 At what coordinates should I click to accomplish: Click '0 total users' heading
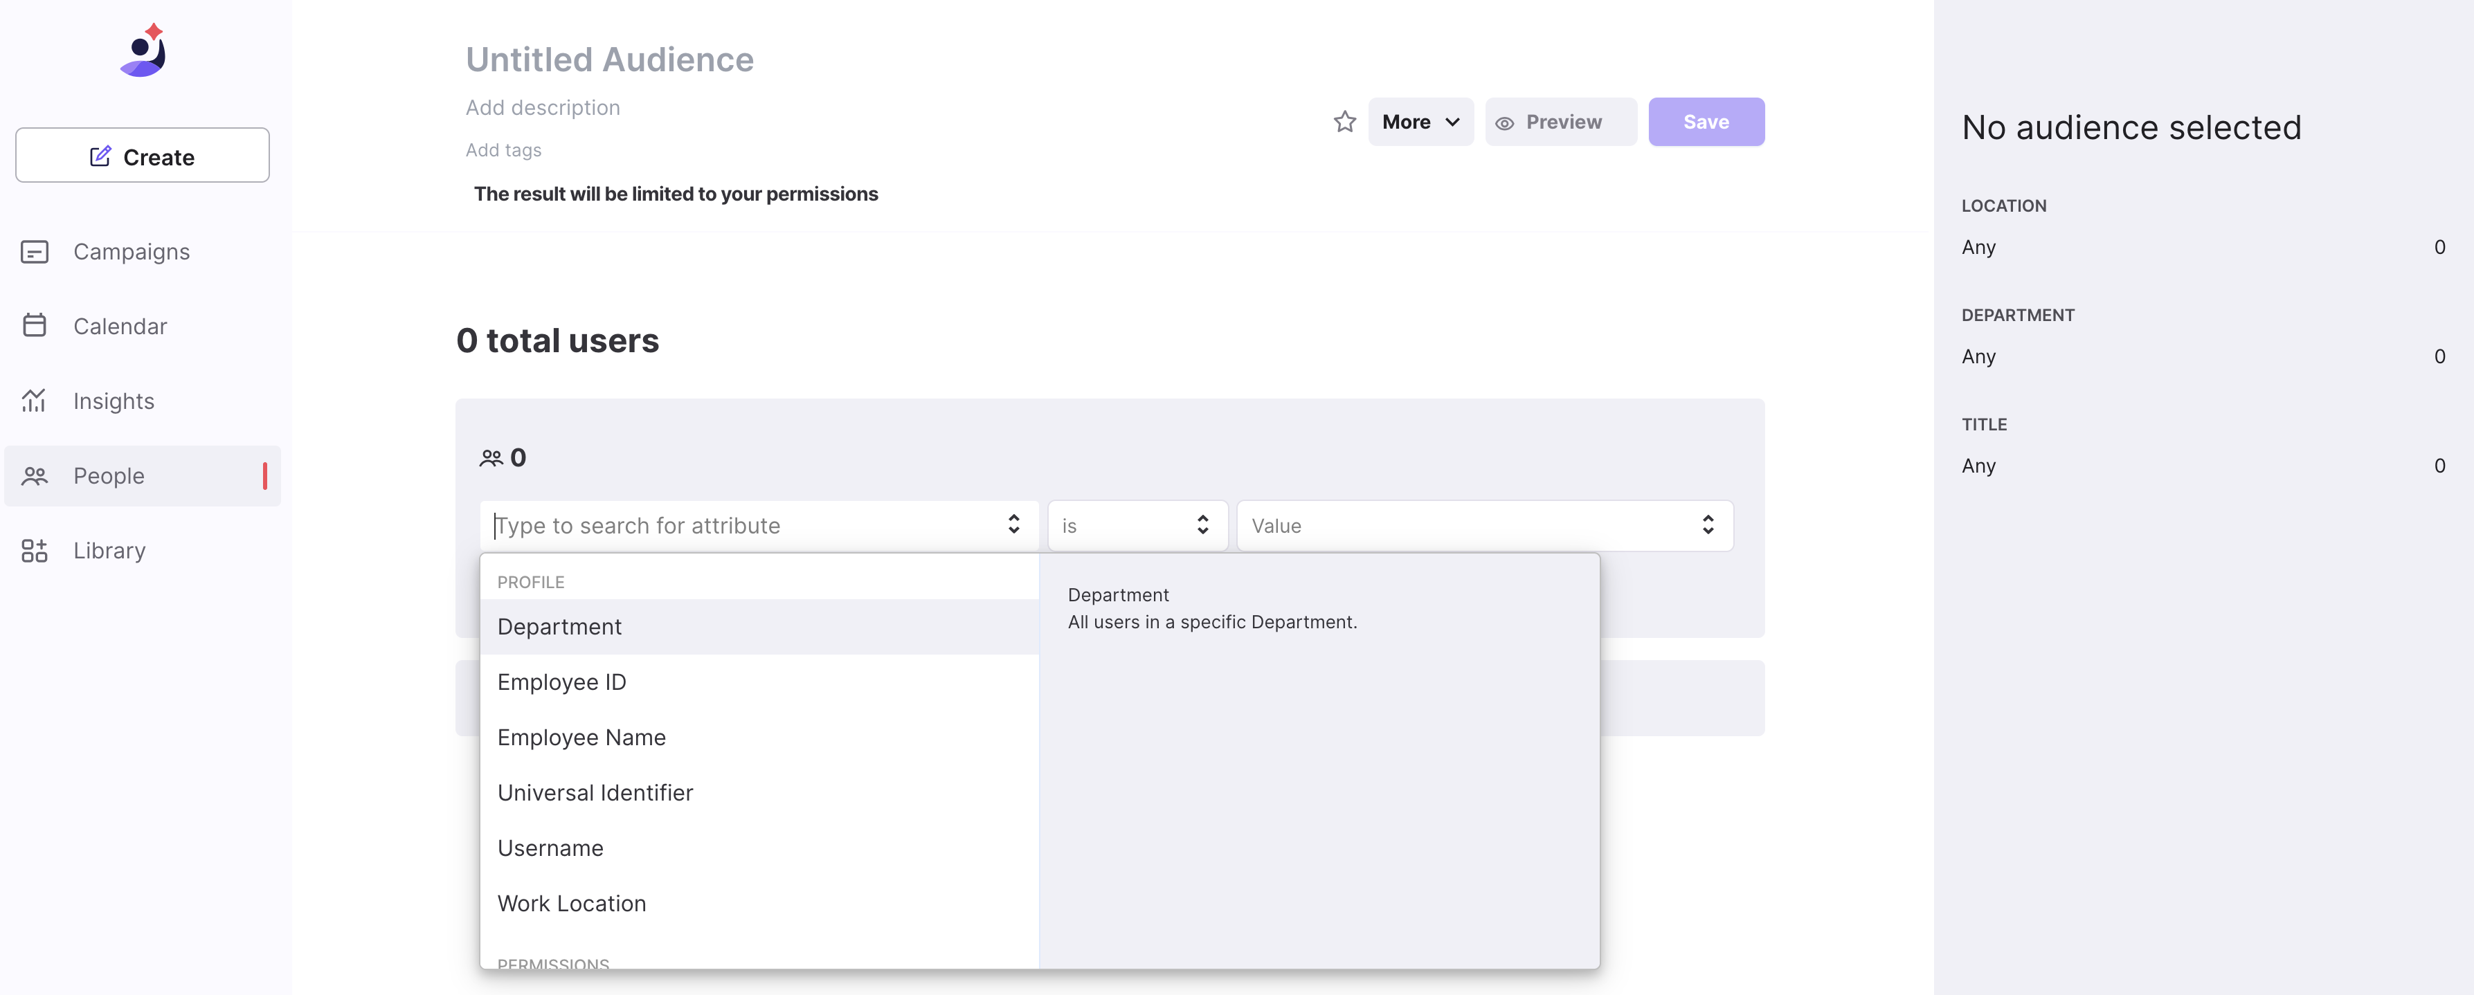558,341
